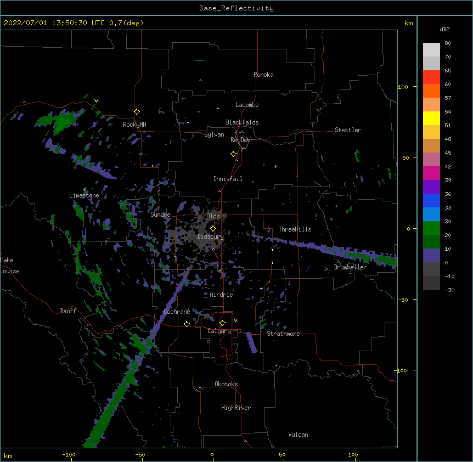Viewport: 473px width, 462px height.
Task: Click the yellow diamond marker south of RedDeer
Action: (x=233, y=154)
